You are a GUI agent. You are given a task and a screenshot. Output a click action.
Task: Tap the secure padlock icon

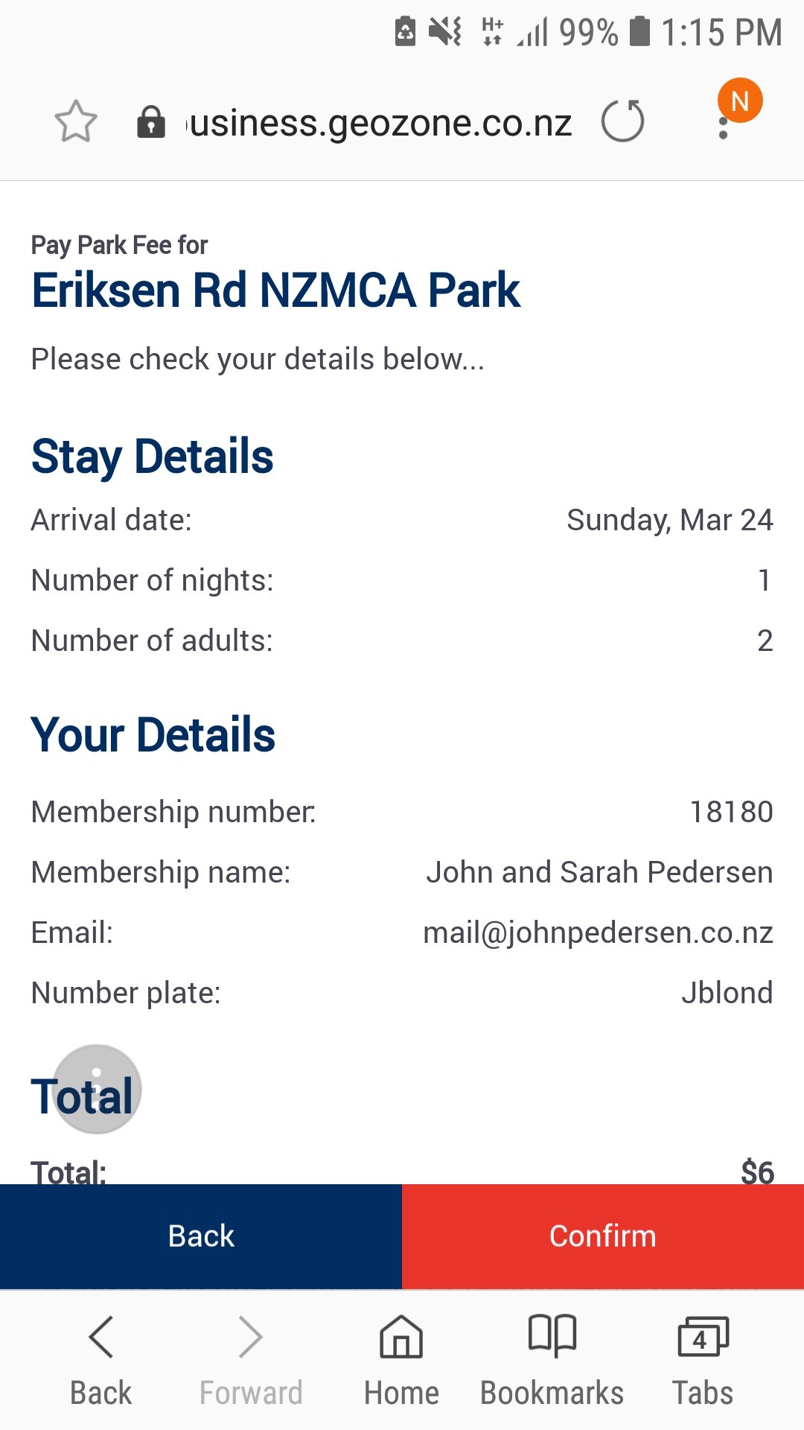point(151,122)
